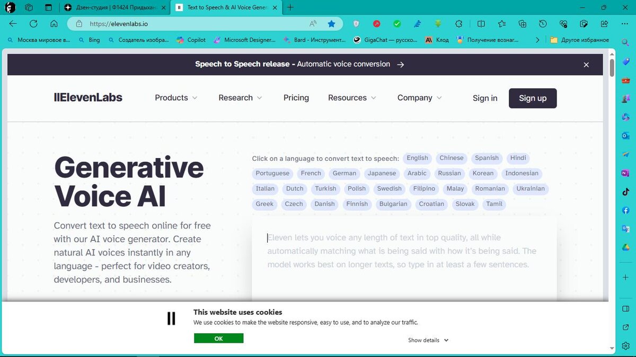The height and width of the screenshot is (357, 636).
Task: Open Microsoft 365 in the Edge sidebar
Action: (625, 117)
